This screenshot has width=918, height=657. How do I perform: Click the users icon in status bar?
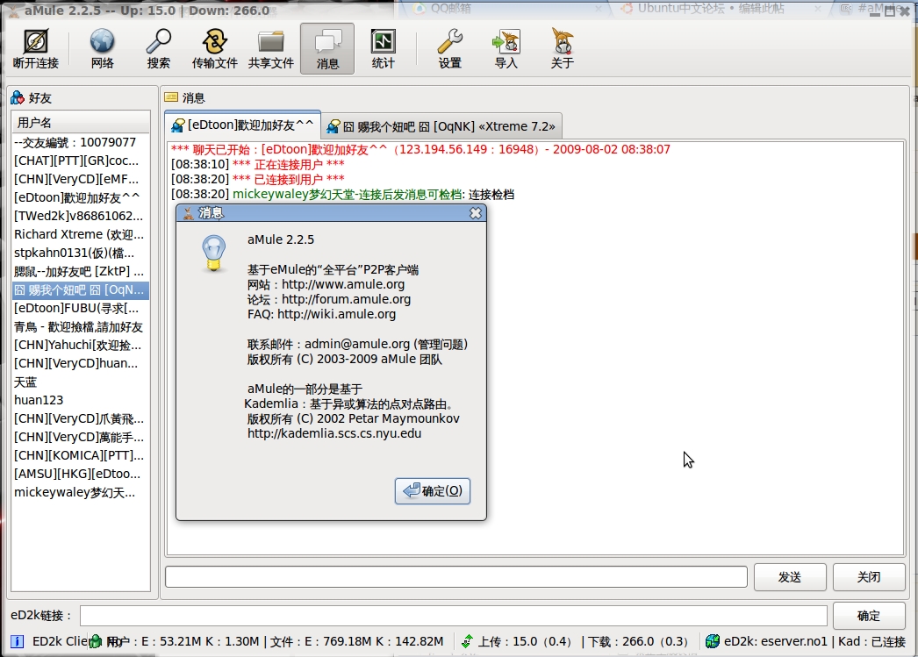point(95,642)
